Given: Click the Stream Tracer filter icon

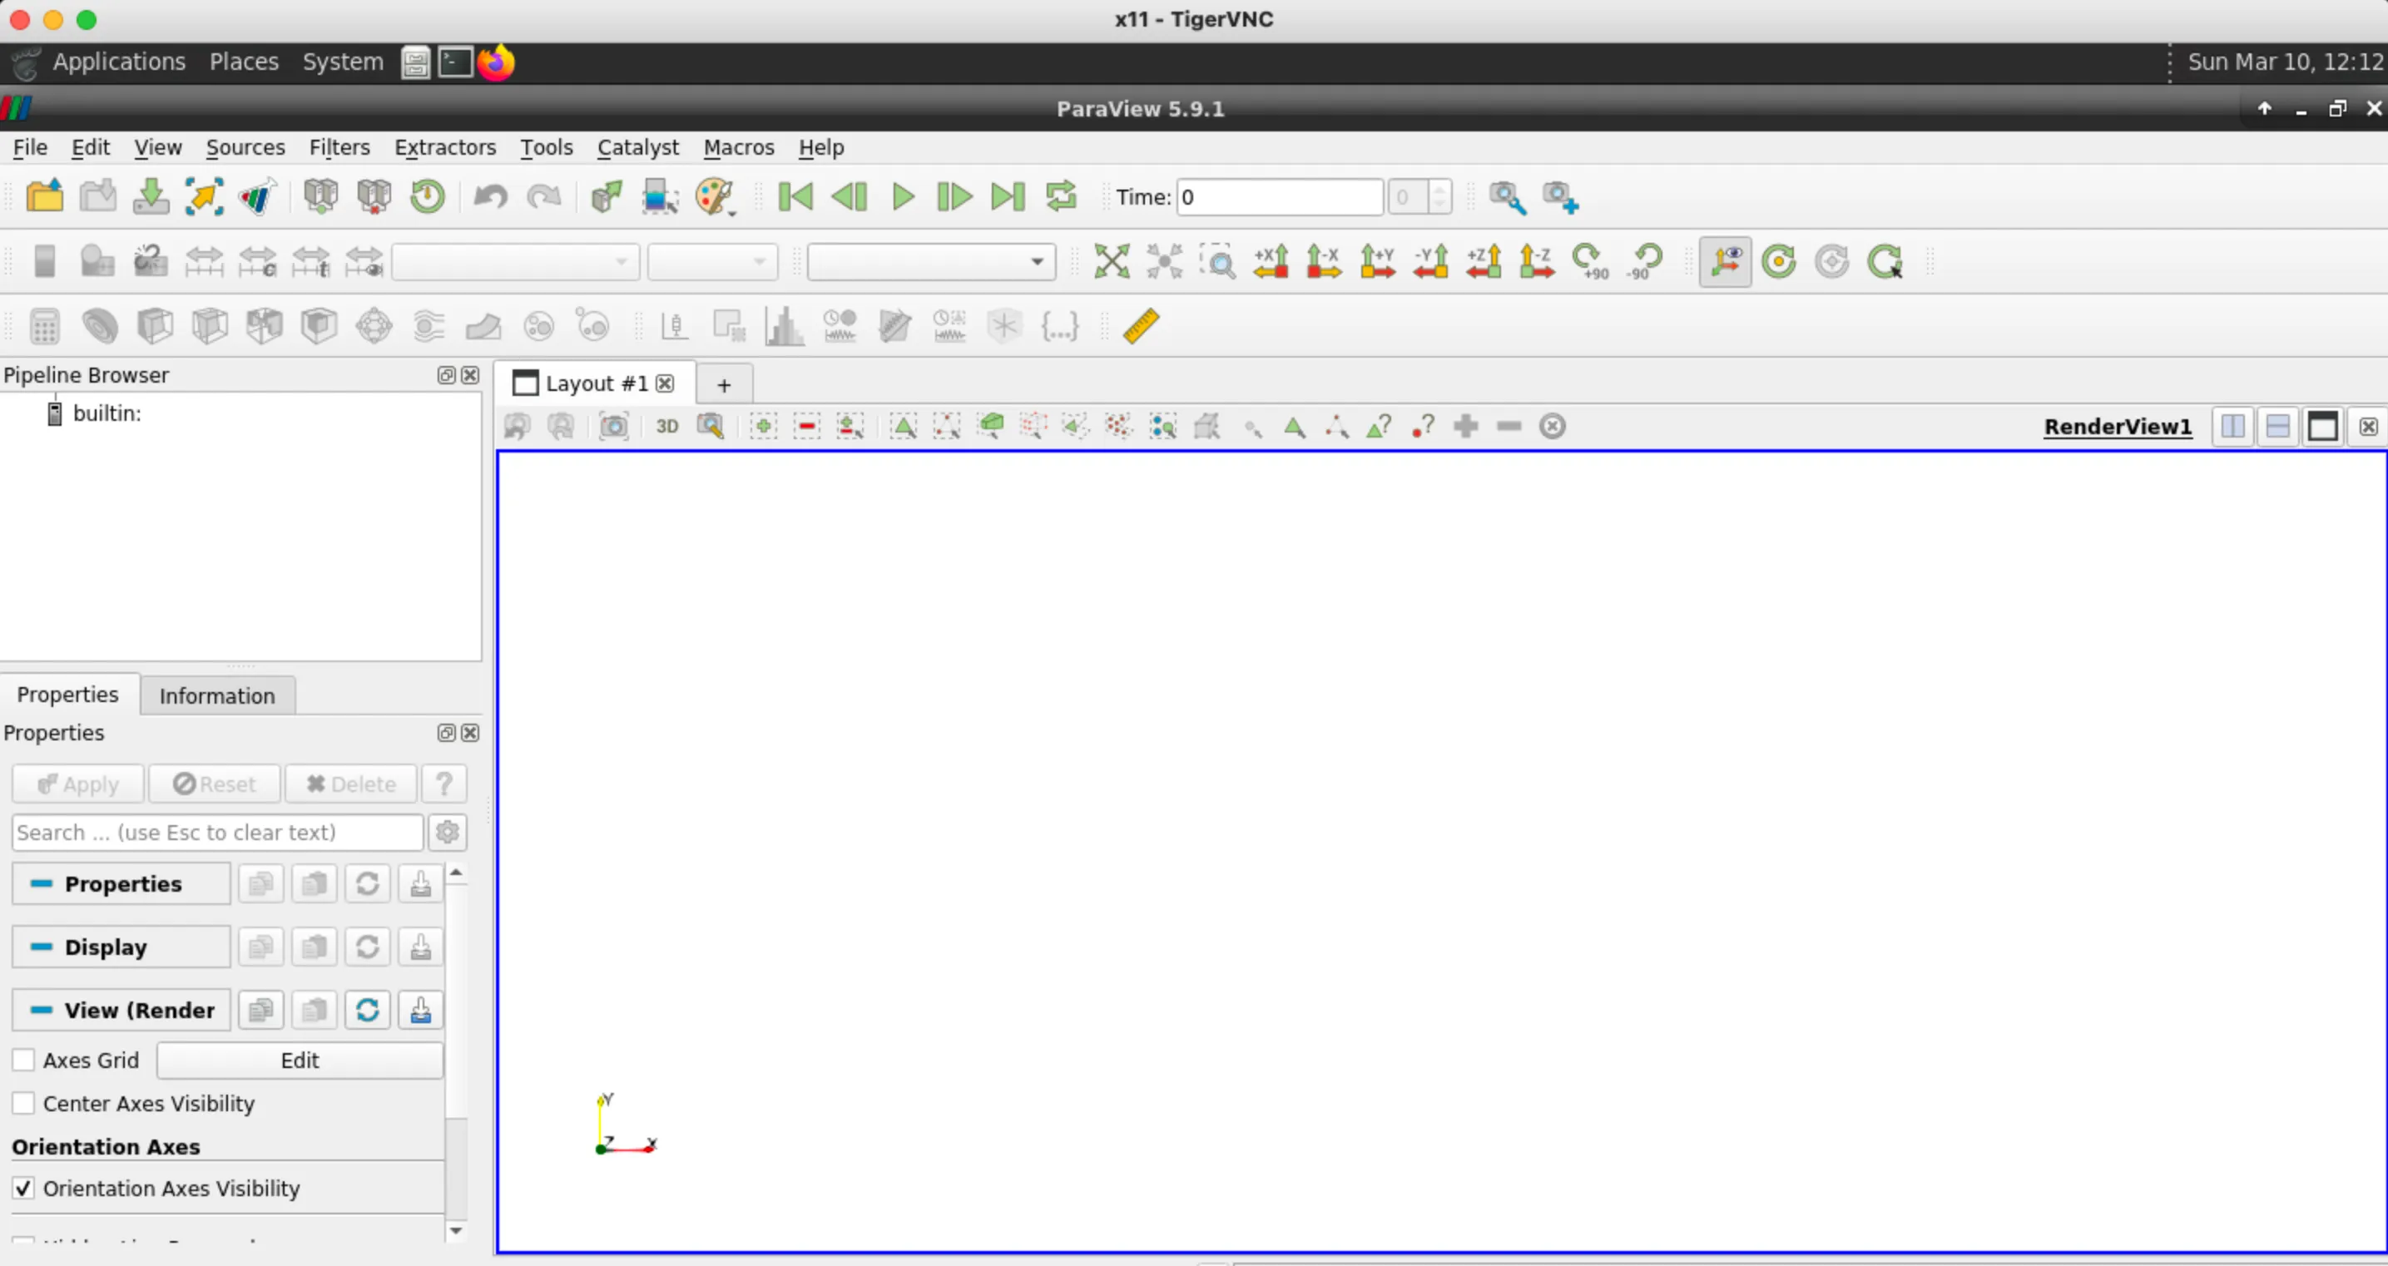Looking at the screenshot, I should 429,326.
